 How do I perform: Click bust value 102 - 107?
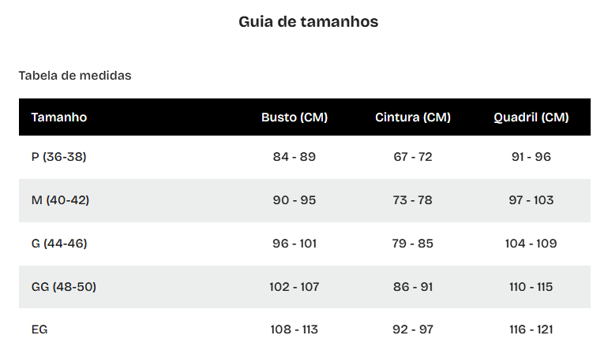(295, 287)
